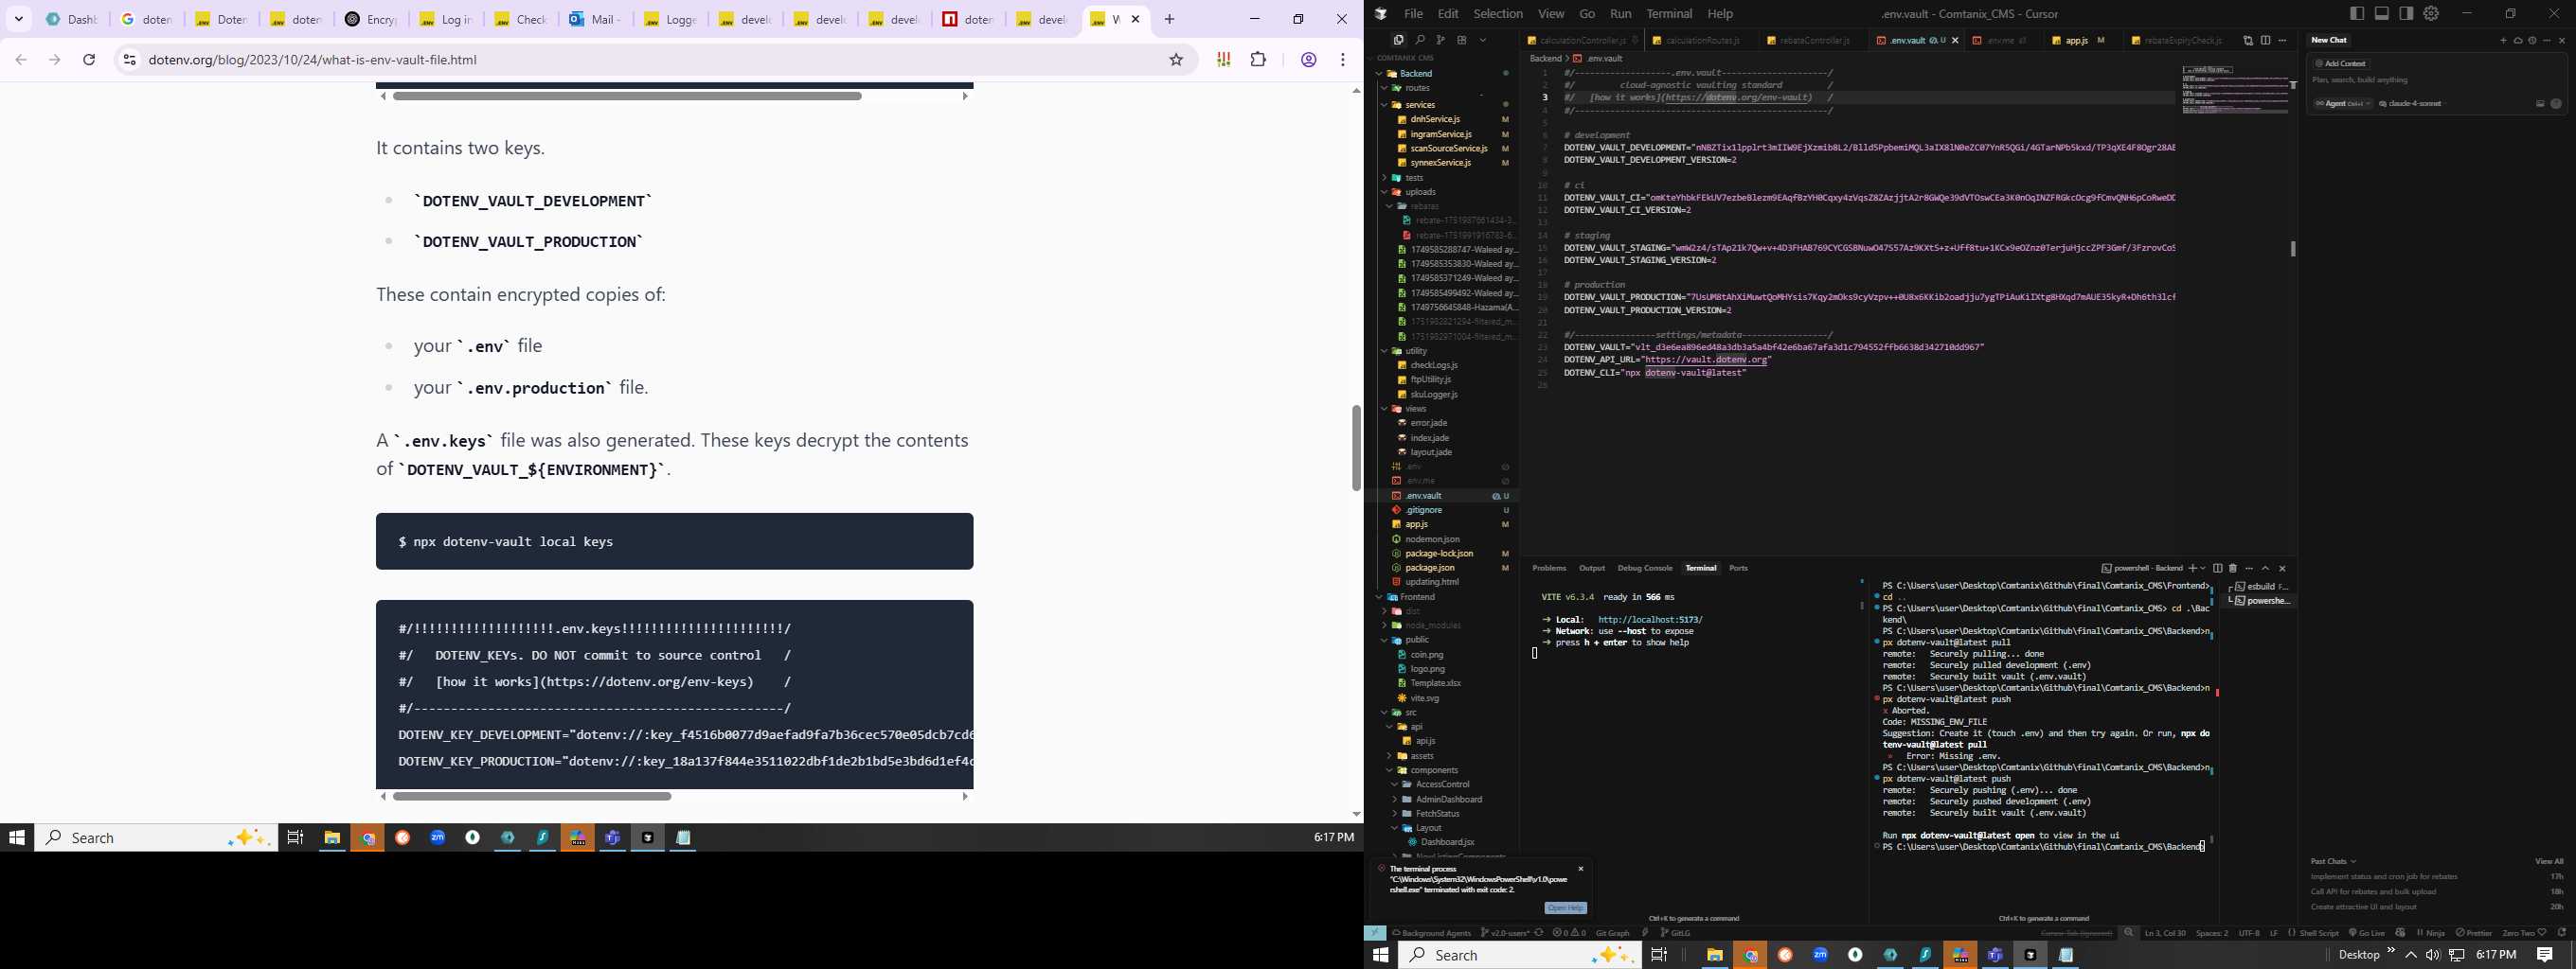
Task: Open the Agent mode dropdown in chat
Action: coord(2343,104)
